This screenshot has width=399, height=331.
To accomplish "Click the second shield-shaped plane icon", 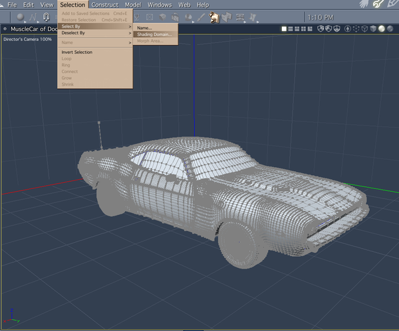I will click(x=329, y=29).
